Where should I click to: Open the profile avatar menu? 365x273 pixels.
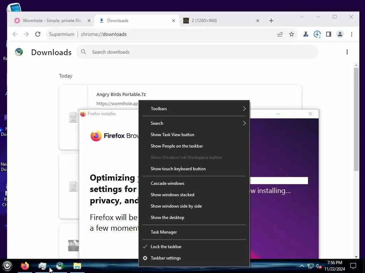tap(340, 34)
